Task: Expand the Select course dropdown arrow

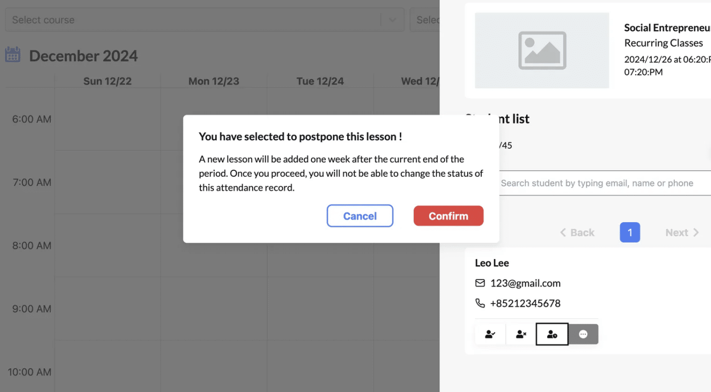Action: (x=393, y=20)
